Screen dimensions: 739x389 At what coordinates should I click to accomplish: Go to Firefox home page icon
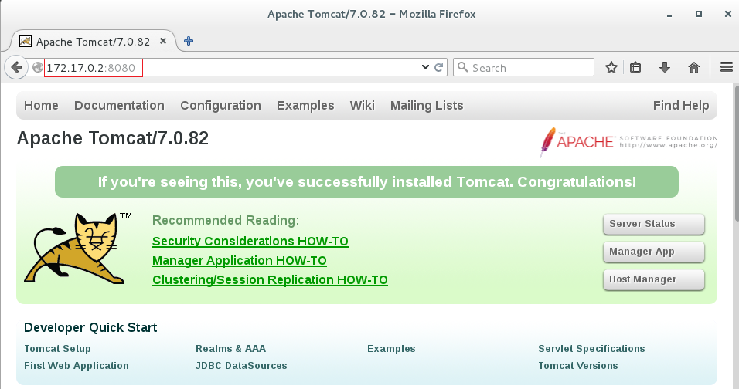(694, 68)
